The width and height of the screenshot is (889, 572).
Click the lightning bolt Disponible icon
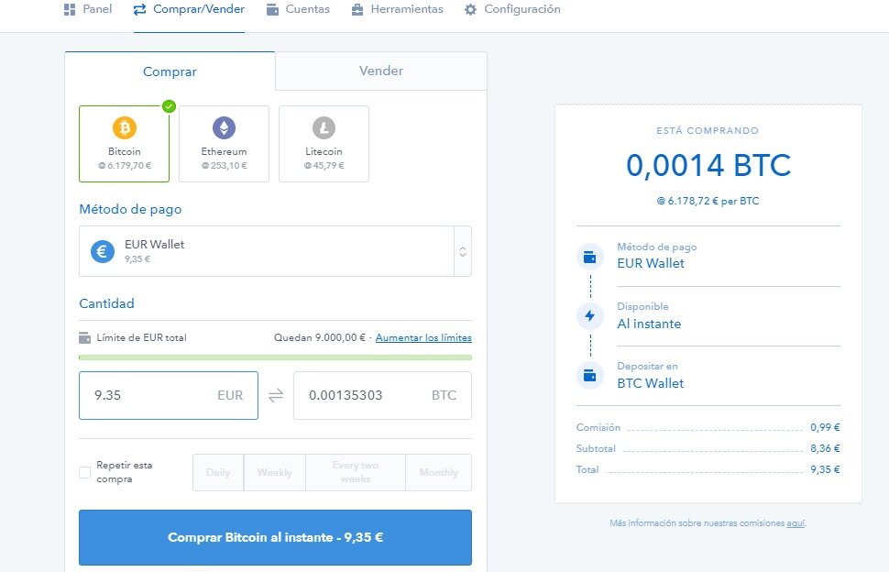pyautogui.click(x=590, y=316)
